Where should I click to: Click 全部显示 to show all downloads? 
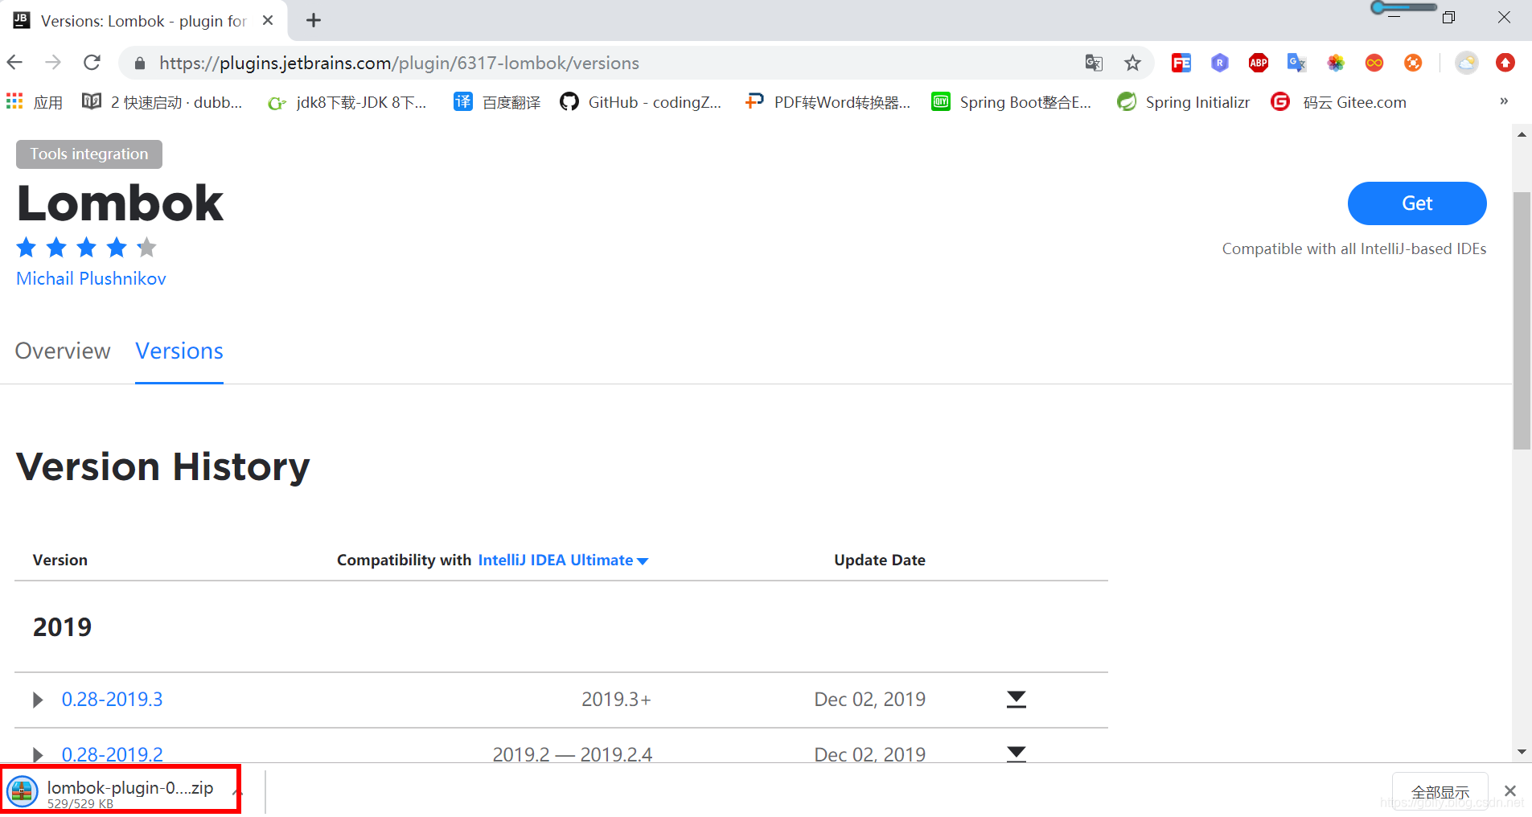pyautogui.click(x=1440, y=792)
